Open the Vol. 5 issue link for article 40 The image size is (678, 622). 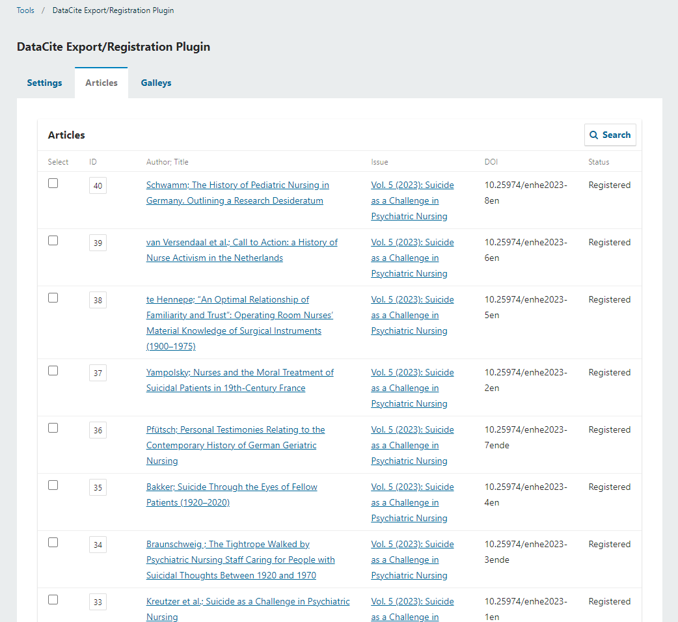coord(412,201)
